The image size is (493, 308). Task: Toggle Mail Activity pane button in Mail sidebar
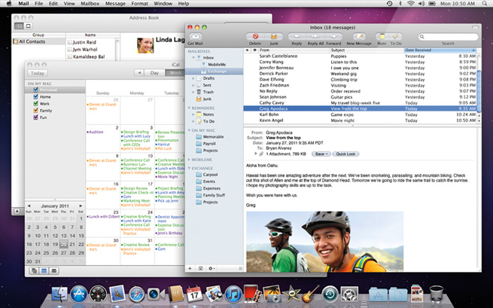pyautogui.click(x=201, y=268)
